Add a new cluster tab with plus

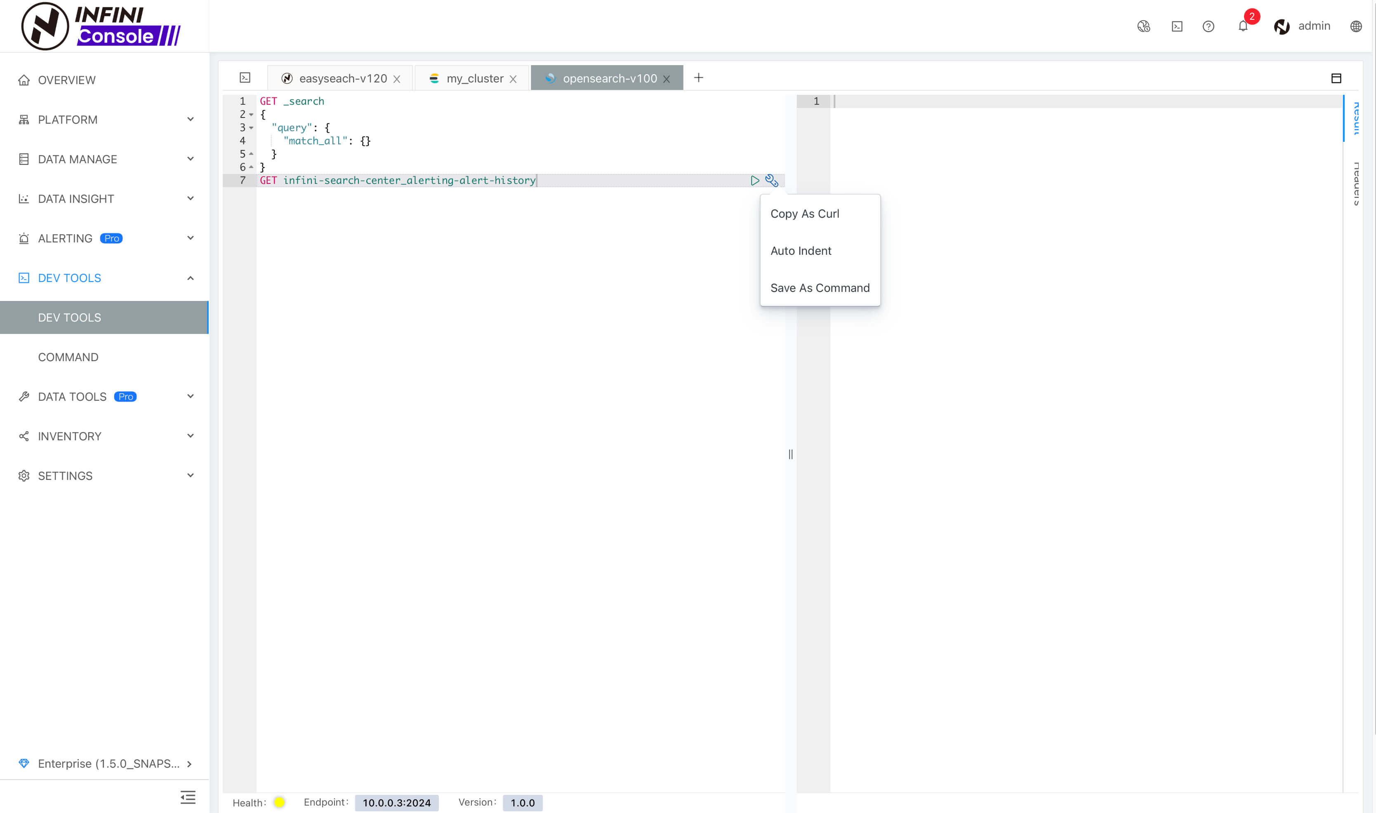point(698,78)
